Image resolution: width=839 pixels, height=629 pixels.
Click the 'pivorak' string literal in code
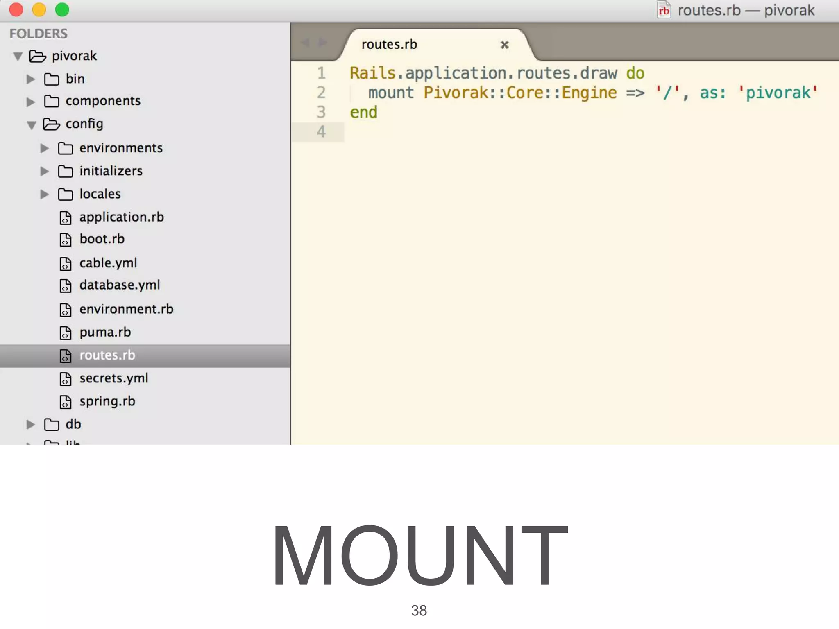click(778, 93)
